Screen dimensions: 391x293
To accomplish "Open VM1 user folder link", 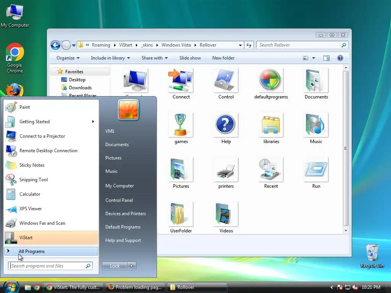I will tap(110, 131).
